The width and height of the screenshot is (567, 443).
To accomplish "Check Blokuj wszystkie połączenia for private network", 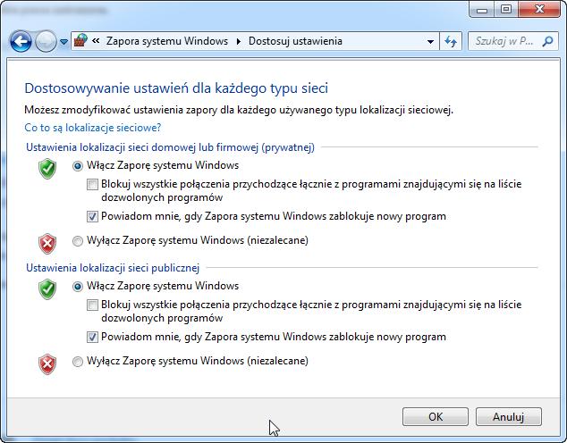I will point(92,185).
